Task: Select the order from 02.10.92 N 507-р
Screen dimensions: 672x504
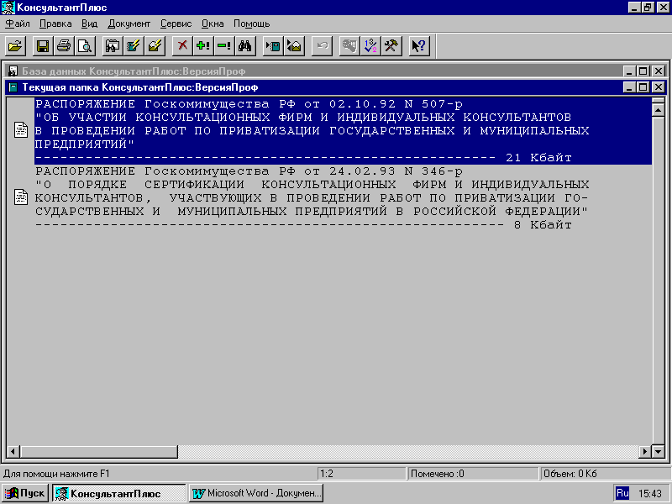Action: click(x=343, y=131)
